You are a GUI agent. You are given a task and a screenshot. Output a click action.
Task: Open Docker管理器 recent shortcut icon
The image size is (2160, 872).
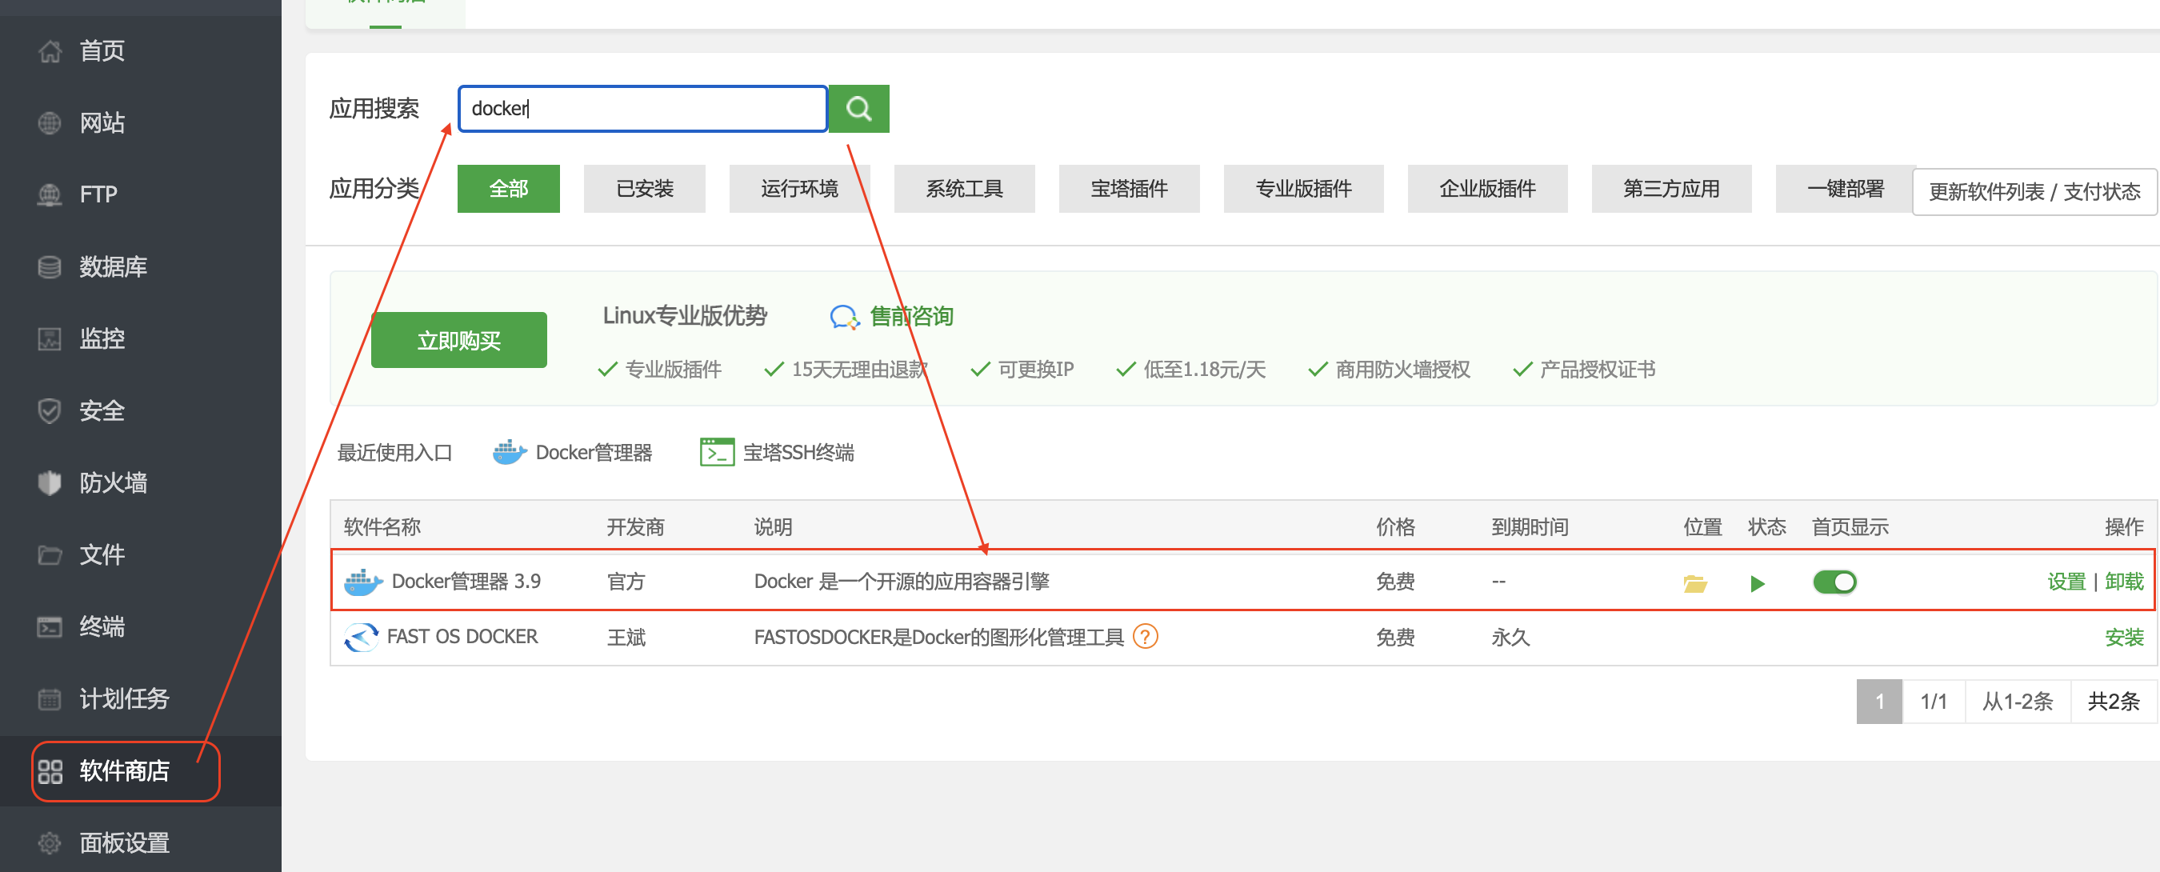click(x=509, y=453)
